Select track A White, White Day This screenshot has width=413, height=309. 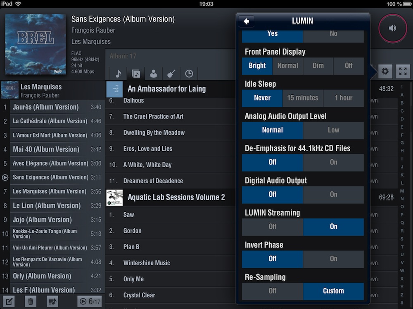coord(171,165)
